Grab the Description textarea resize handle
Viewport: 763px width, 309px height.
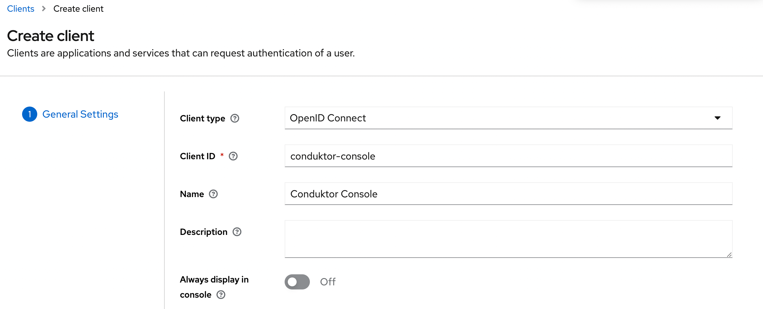coord(729,254)
